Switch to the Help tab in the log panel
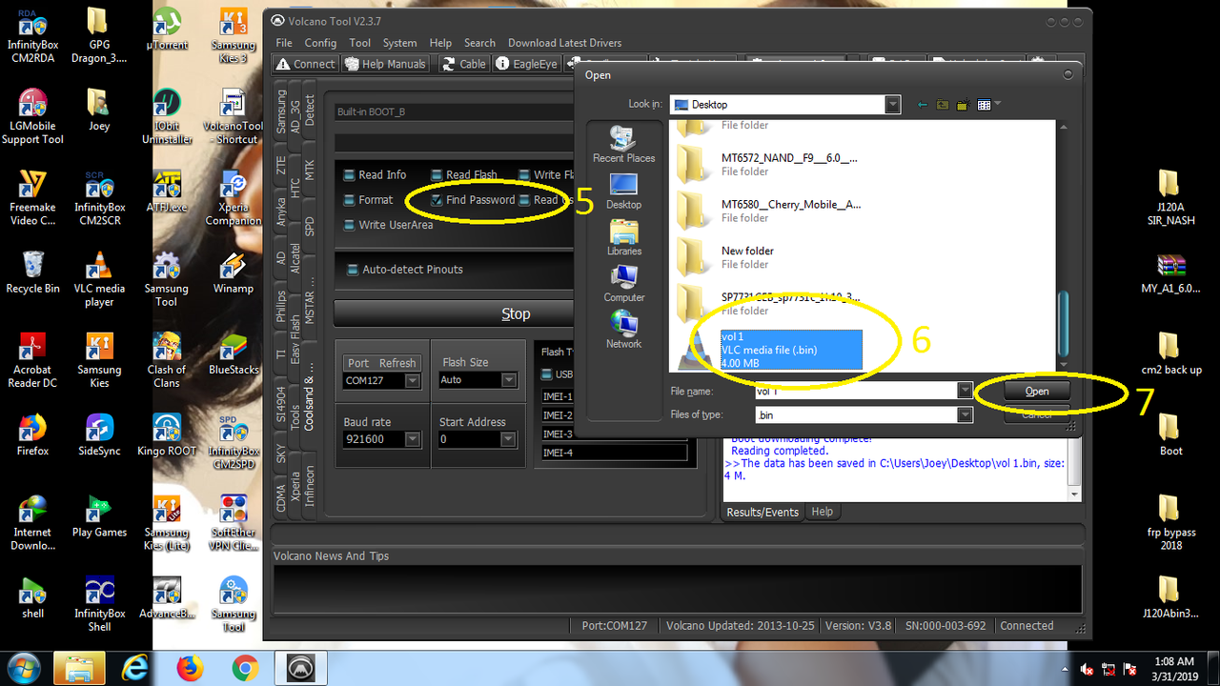 (822, 512)
